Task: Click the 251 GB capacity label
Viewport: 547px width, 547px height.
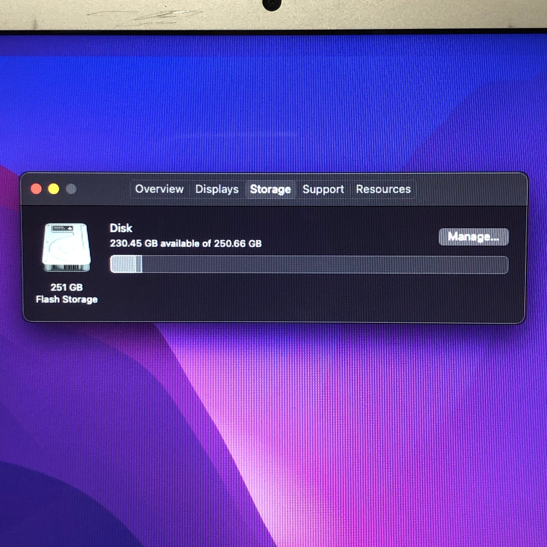Action: click(x=67, y=287)
